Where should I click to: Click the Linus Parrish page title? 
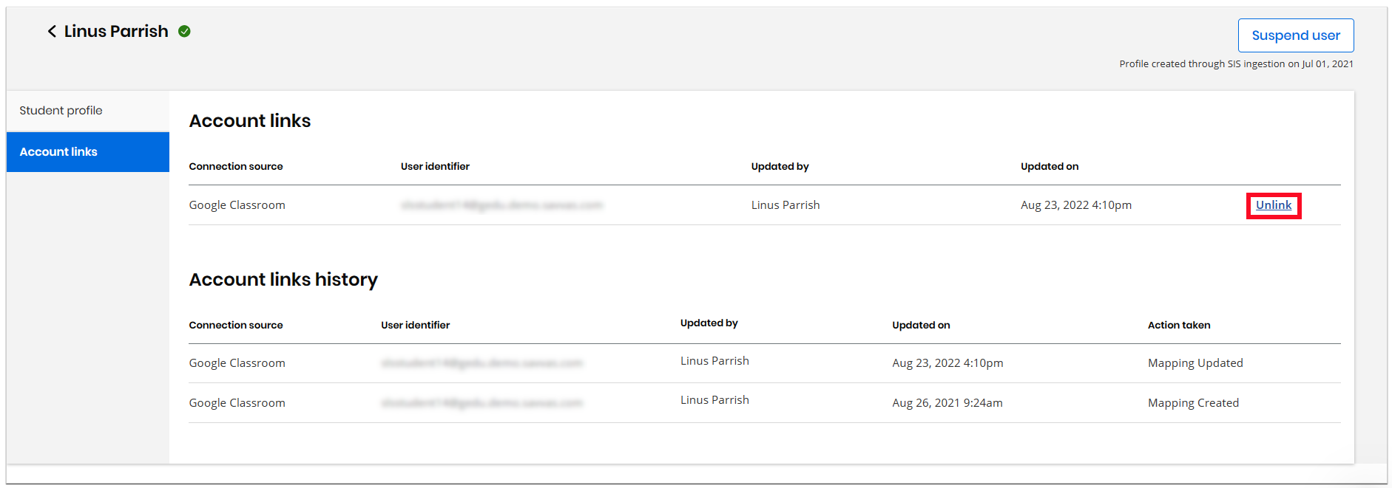[116, 31]
